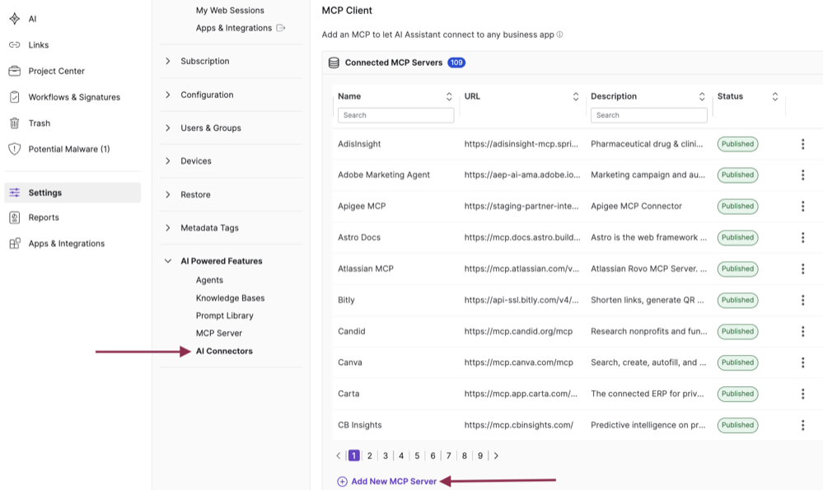Open the three-dot menu for Atlassian MCP

[802, 268]
